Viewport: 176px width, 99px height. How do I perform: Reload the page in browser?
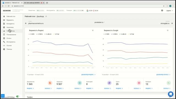coord(9,6)
